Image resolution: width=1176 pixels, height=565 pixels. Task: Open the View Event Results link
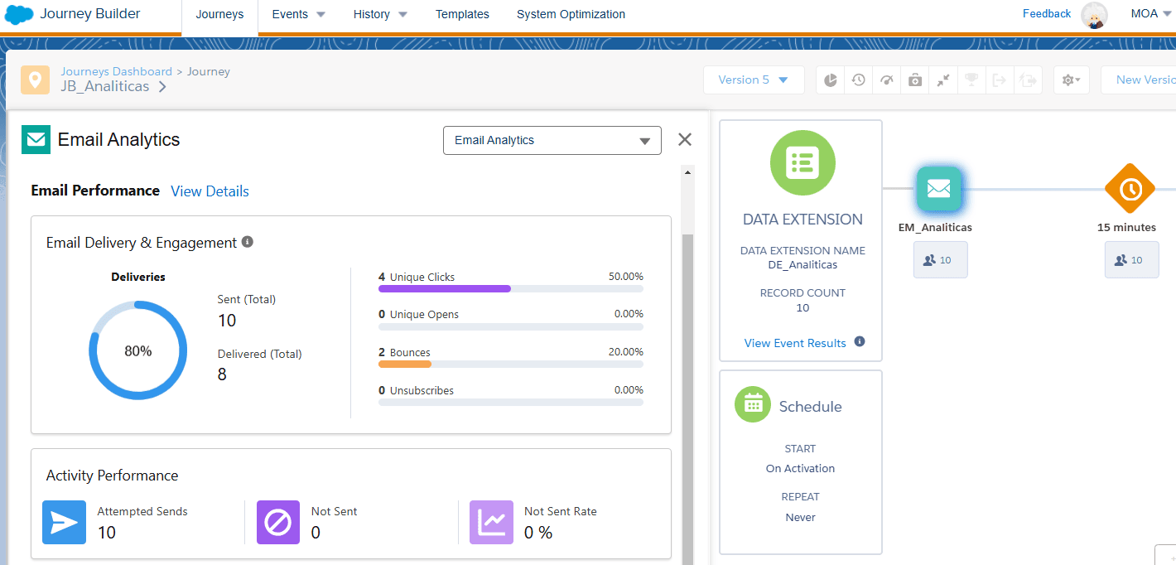[x=795, y=343]
